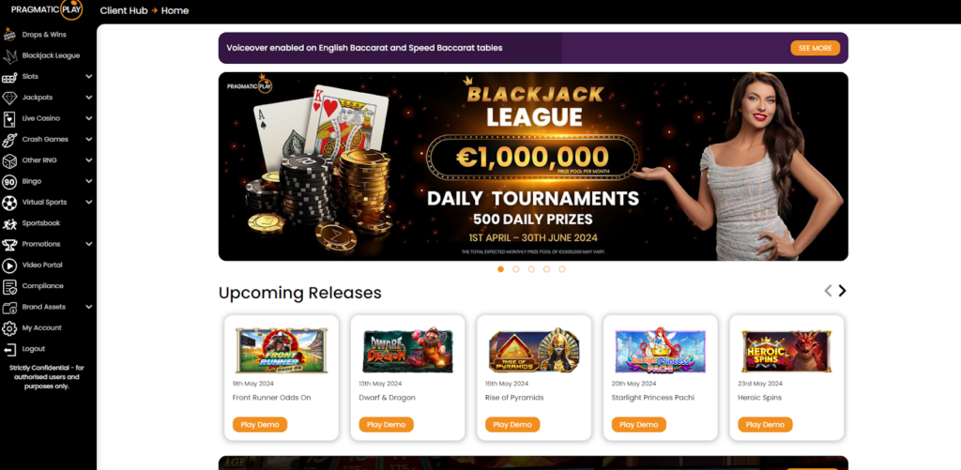
Task: Open the Heroic Spins game thumbnail
Action: click(x=786, y=351)
